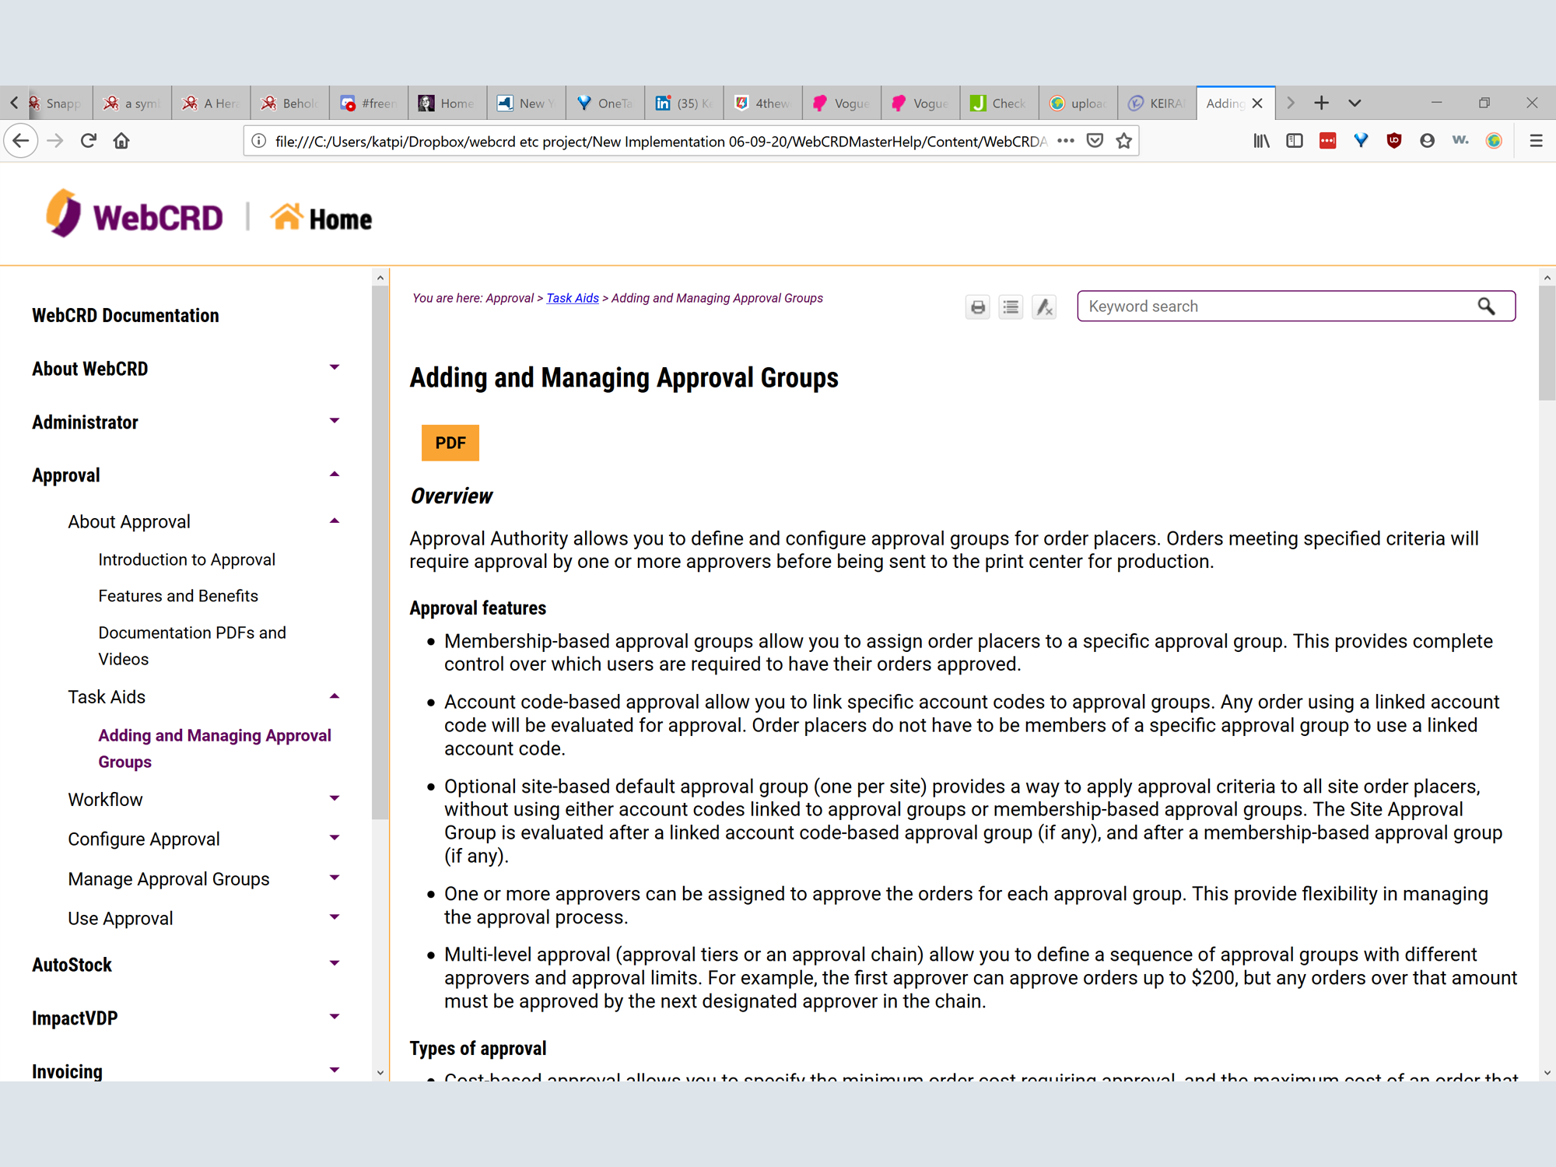Go back with the browser back arrow
The width and height of the screenshot is (1556, 1167).
pos(21,141)
